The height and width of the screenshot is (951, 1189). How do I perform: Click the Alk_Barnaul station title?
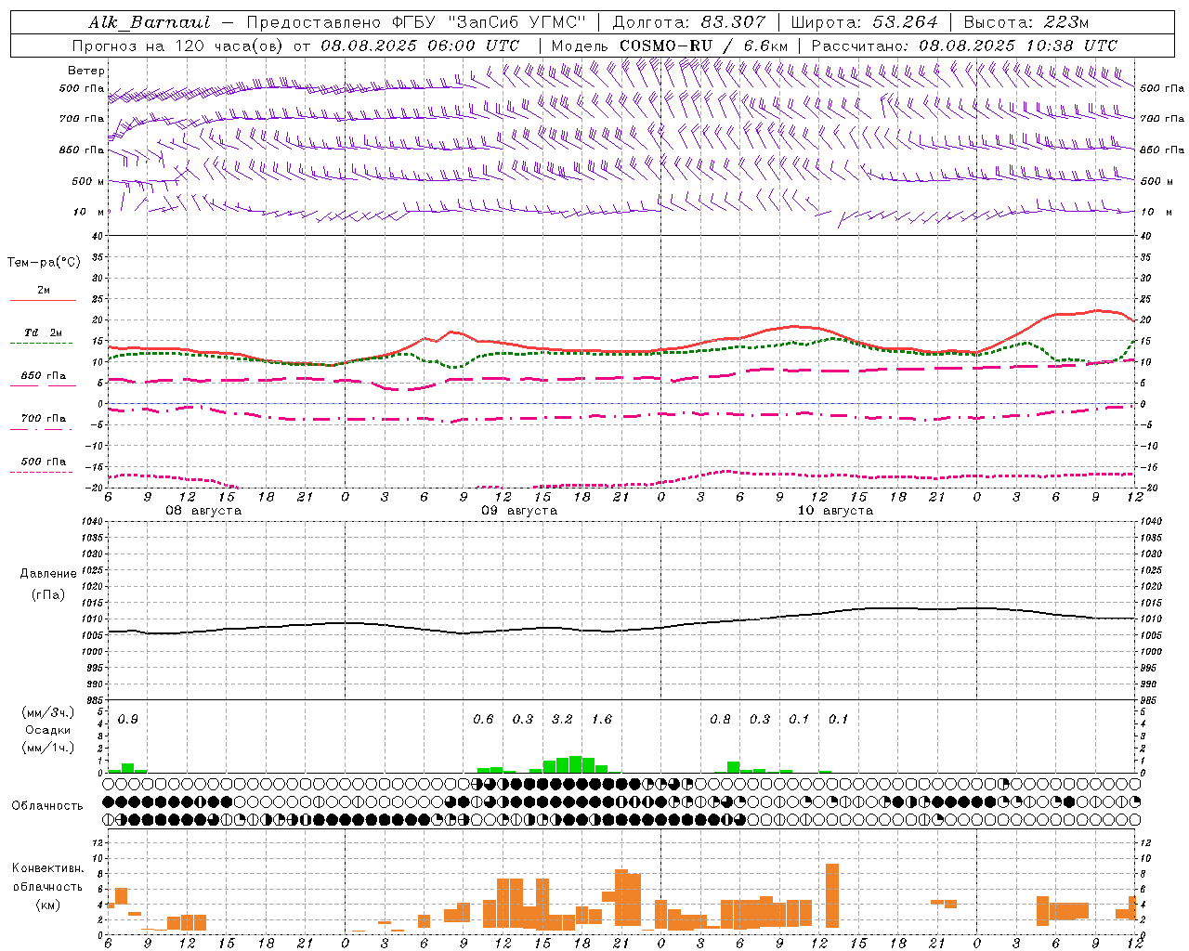[x=150, y=22]
